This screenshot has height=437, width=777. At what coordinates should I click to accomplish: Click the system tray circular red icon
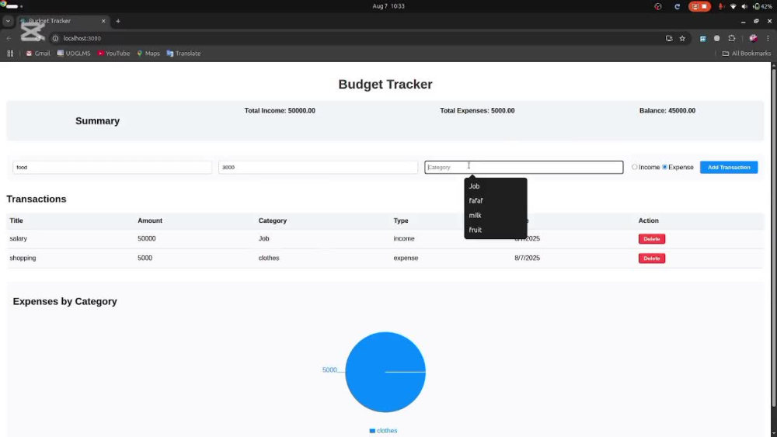coord(657,6)
